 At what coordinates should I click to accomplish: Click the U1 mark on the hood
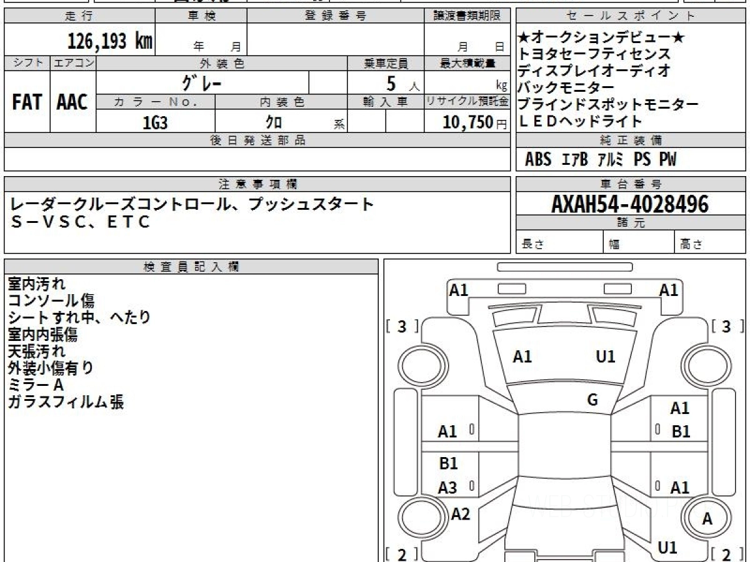tap(606, 357)
